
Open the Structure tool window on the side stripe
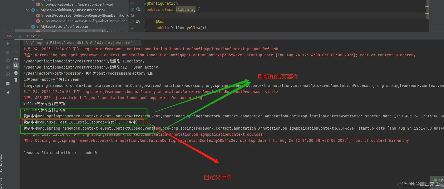coord(1,163)
